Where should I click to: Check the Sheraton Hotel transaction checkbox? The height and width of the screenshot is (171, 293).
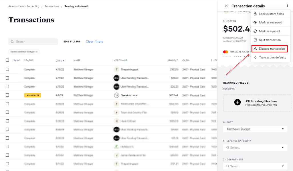[7, 95]
